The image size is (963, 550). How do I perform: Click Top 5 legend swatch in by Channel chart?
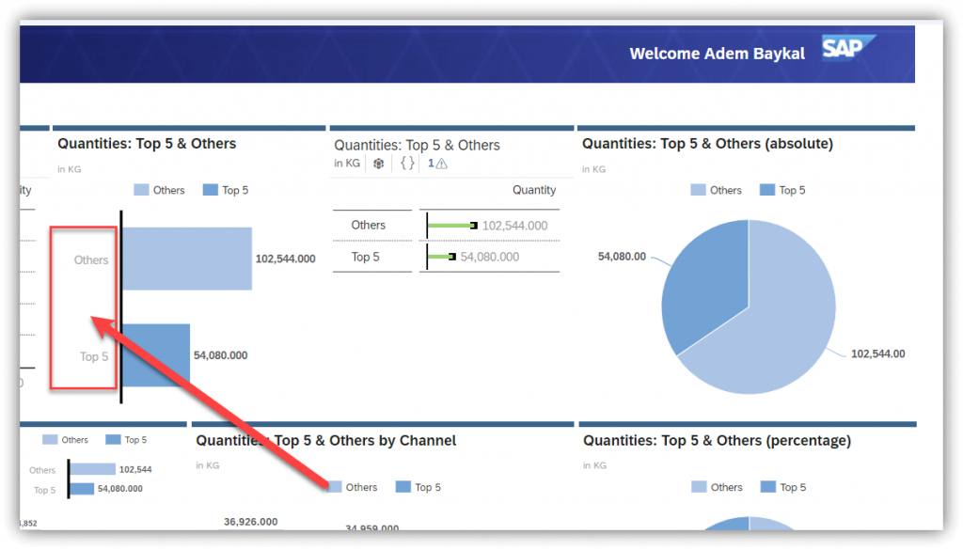(x=403, y=487)
